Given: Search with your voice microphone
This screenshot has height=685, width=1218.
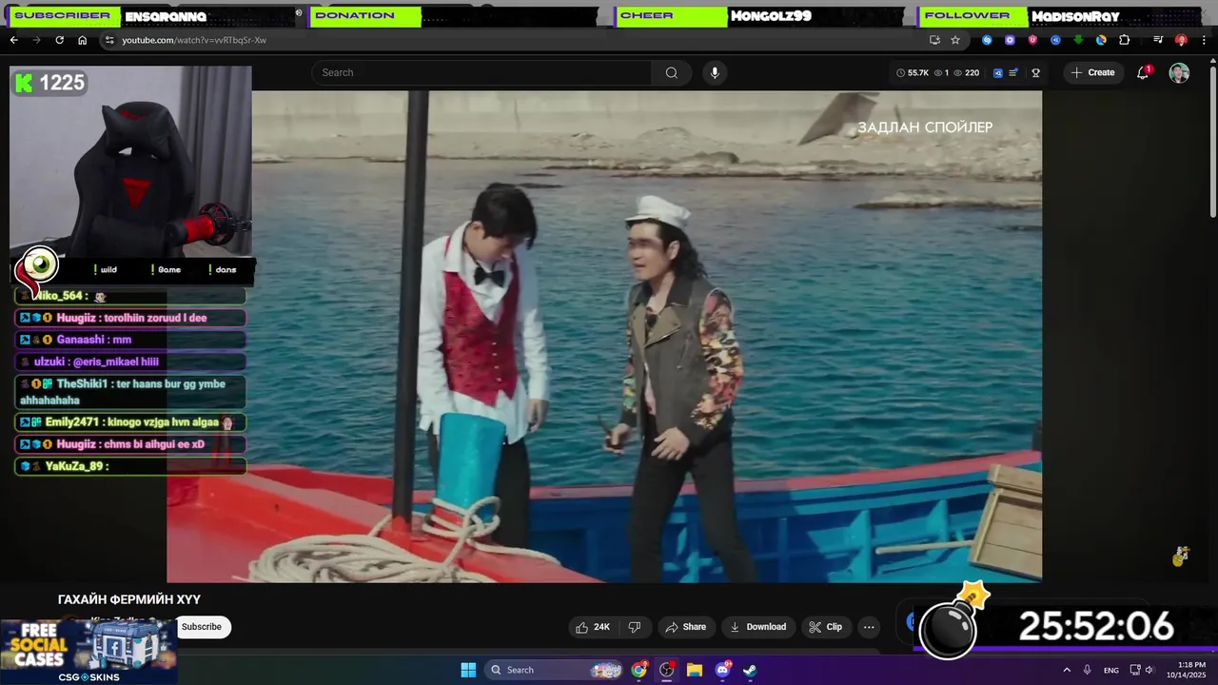Looking at the screenshot, I should coord(715,72).
